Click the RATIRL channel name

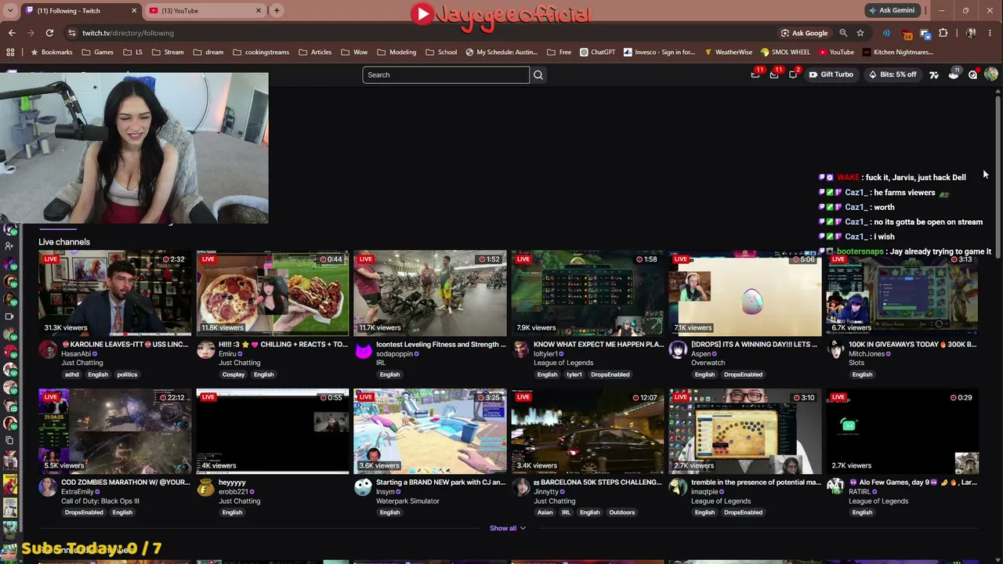(860, 492)
